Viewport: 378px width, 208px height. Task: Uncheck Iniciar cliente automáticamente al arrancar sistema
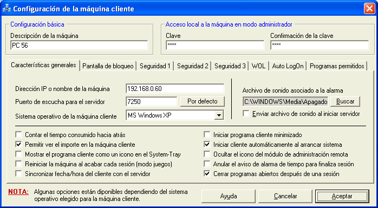click(207, 145)
